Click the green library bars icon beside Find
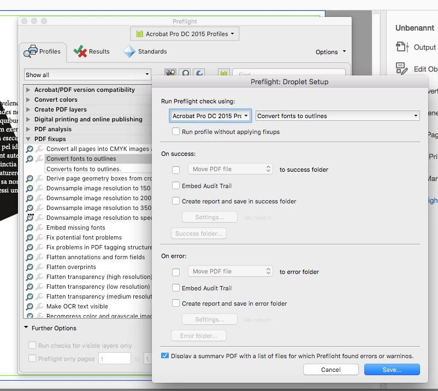This screenshot has width=438, height=391. (x=224, y=73)
